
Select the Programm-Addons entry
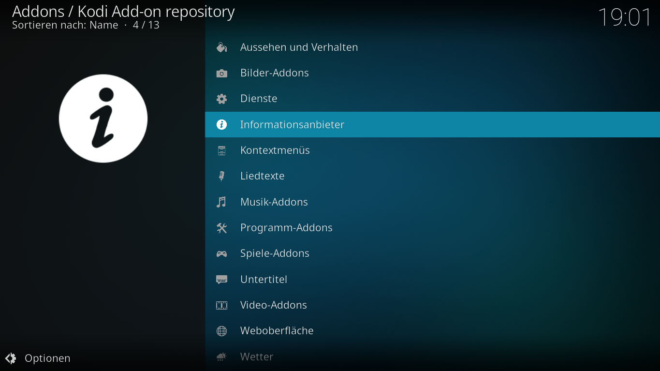pos(432,228)
